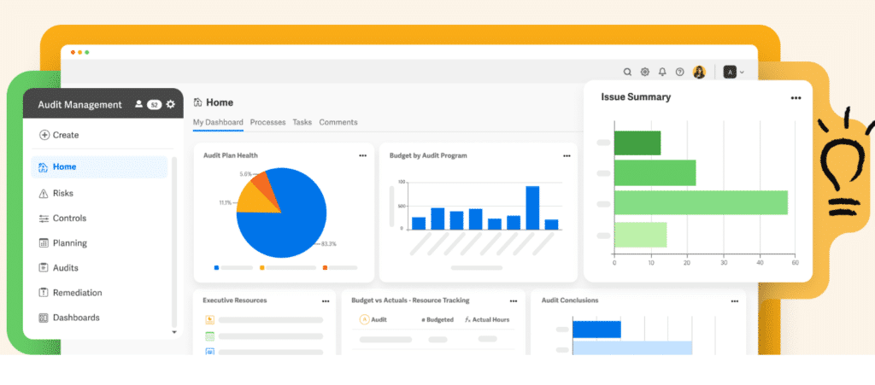Switch to My Dashboard tab

point(218,122)
